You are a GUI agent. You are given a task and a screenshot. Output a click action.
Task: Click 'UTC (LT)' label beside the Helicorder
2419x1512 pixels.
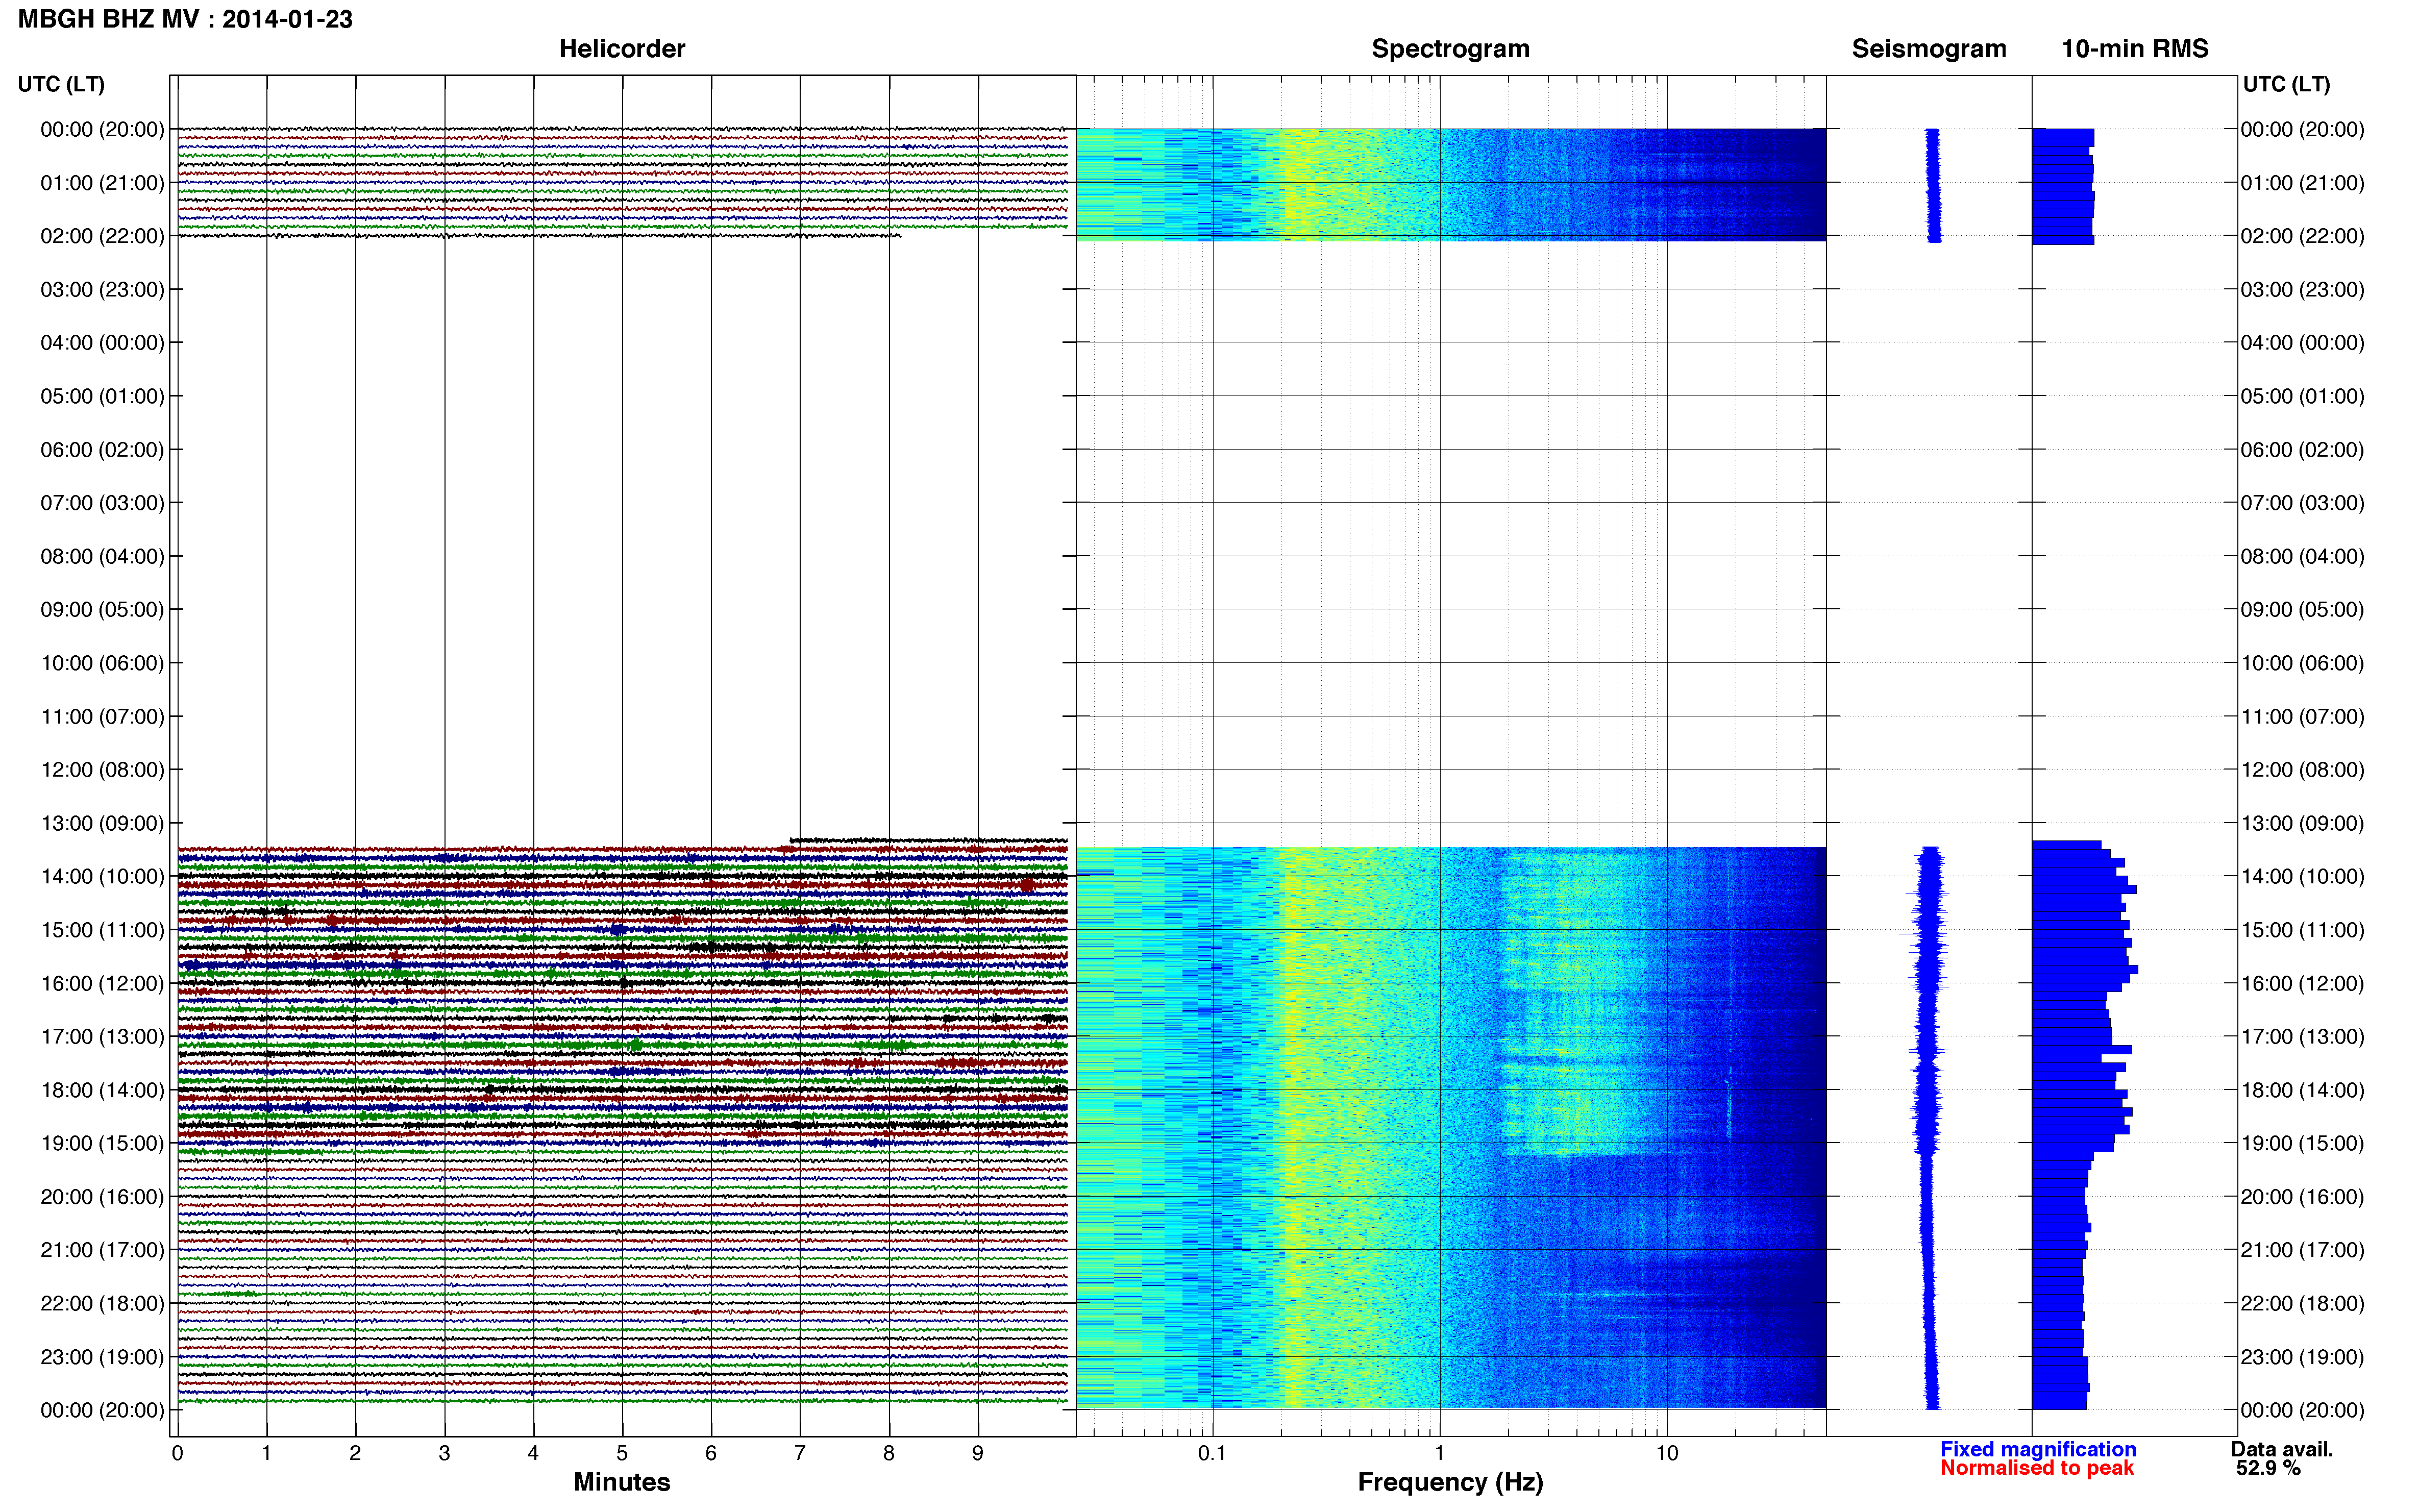(61, 84)
